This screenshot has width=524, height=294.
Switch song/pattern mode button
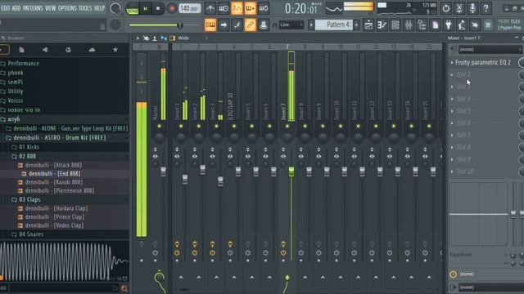pyautogui.click(x=133, y=9)
